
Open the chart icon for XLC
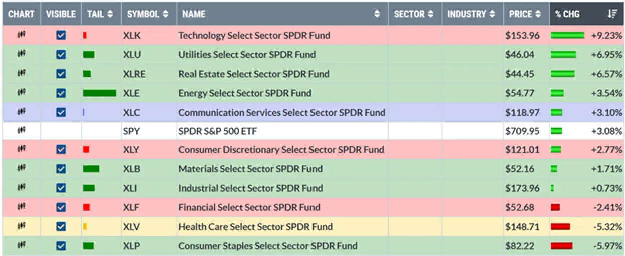click(22, 112)
